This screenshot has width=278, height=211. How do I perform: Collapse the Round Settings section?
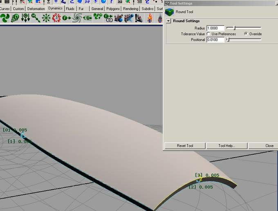click(168, 21)
